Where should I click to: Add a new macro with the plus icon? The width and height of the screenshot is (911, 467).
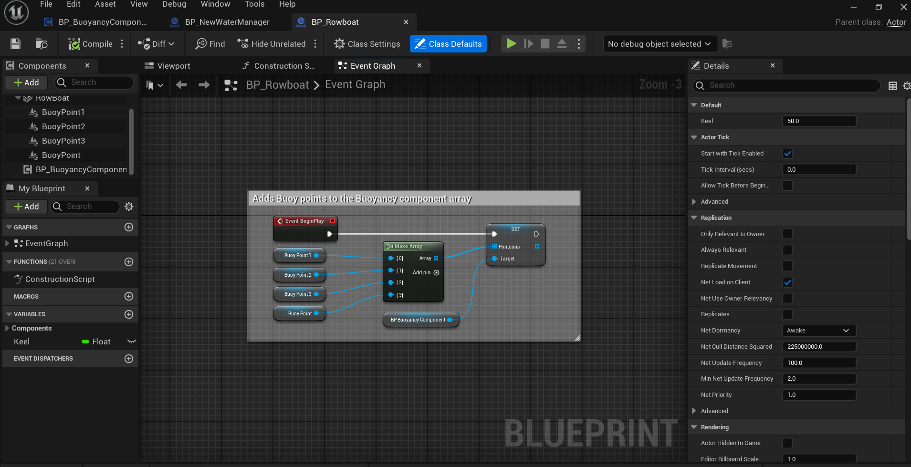[x=129, y=296]
